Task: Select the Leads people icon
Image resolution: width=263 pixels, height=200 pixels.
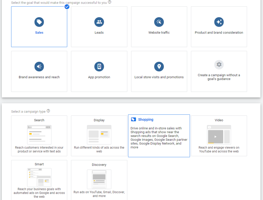Action: click(99, 22)
